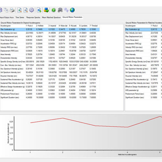Select Significant Duration row in matched table
This screenshot has width=162, height=162.
(144, 98)
